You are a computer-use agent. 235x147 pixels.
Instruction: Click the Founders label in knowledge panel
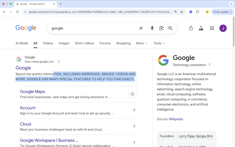pos(167,136)
